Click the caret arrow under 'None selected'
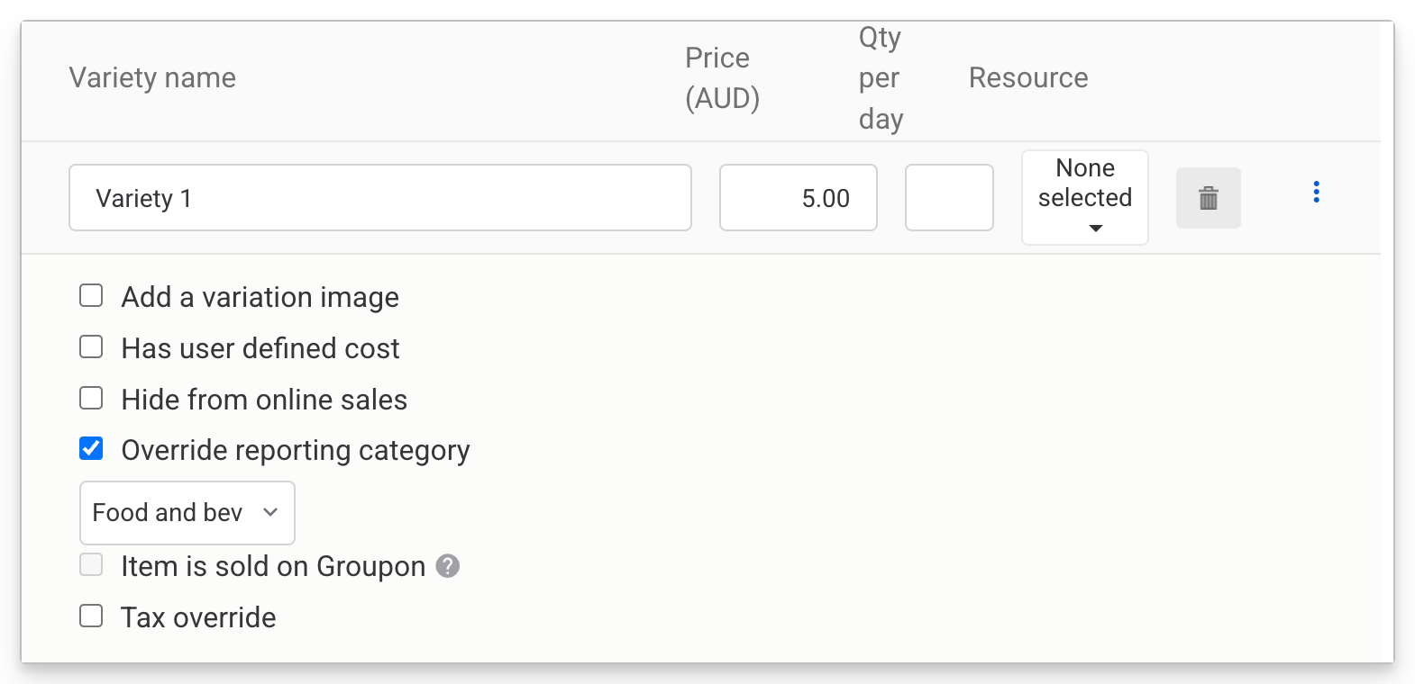Image resolution: width=1415 pixels, height=684 pixels. pyautogui.click(x=1095, y=229)
